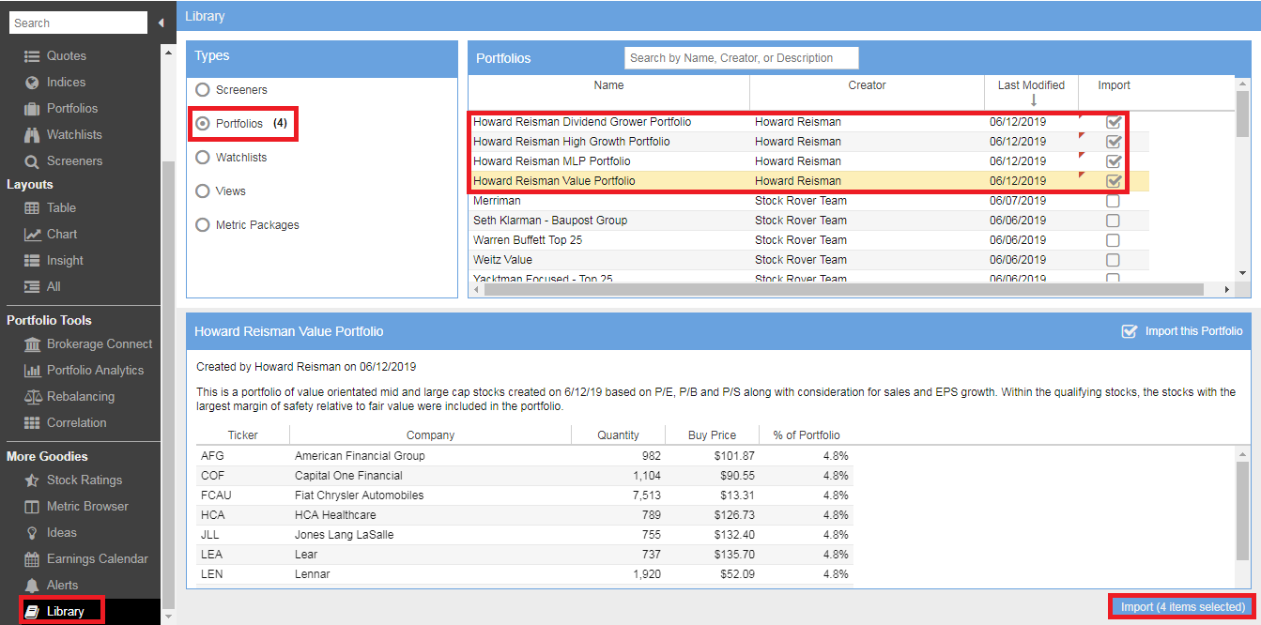The height and width of the screenshot is (625, 1261).
Task: Select the Metric Packages radio button
Action: pyautogui.click(x=202, y=225)
